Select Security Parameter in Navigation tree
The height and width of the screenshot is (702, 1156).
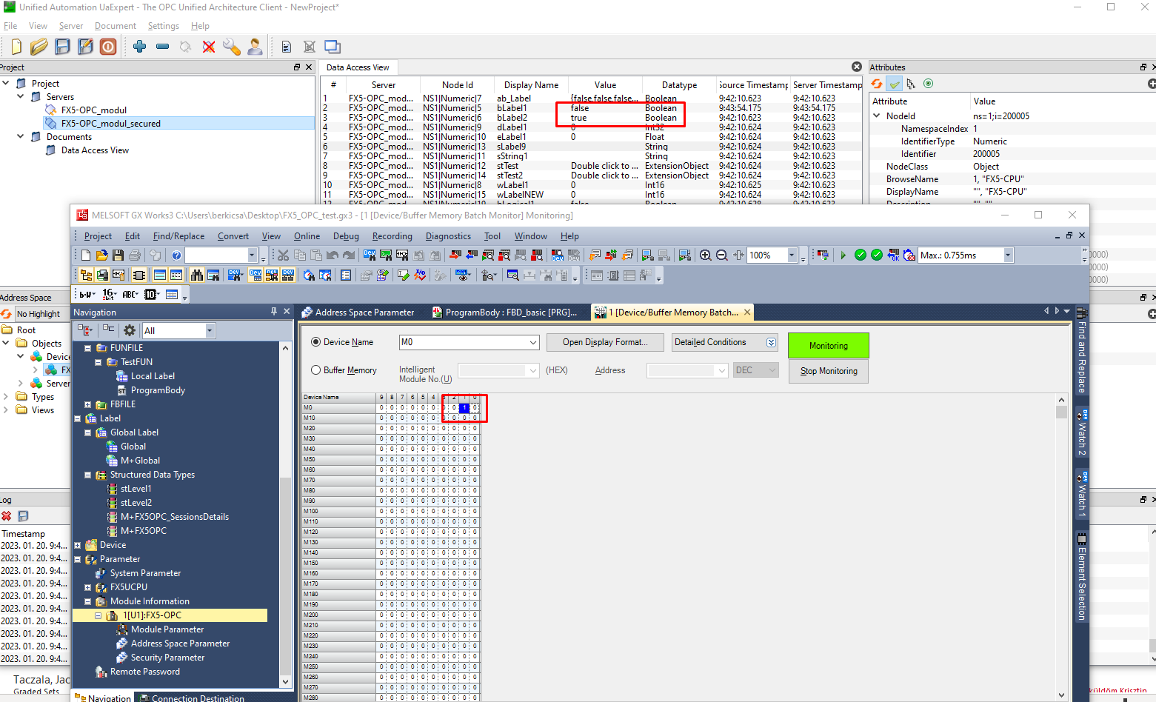click(x=168, y=658)
